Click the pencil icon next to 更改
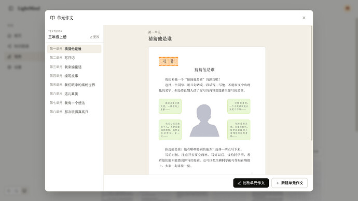The width and height of the screenshot is (358, 201). [91, 37]
